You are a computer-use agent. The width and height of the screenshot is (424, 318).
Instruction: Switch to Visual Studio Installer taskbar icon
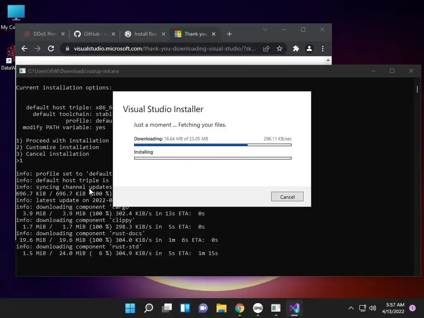point(294,308)
